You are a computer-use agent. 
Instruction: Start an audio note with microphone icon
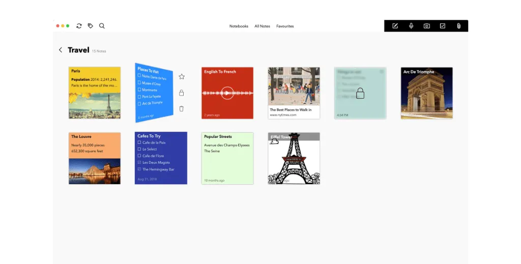[411, 26]
